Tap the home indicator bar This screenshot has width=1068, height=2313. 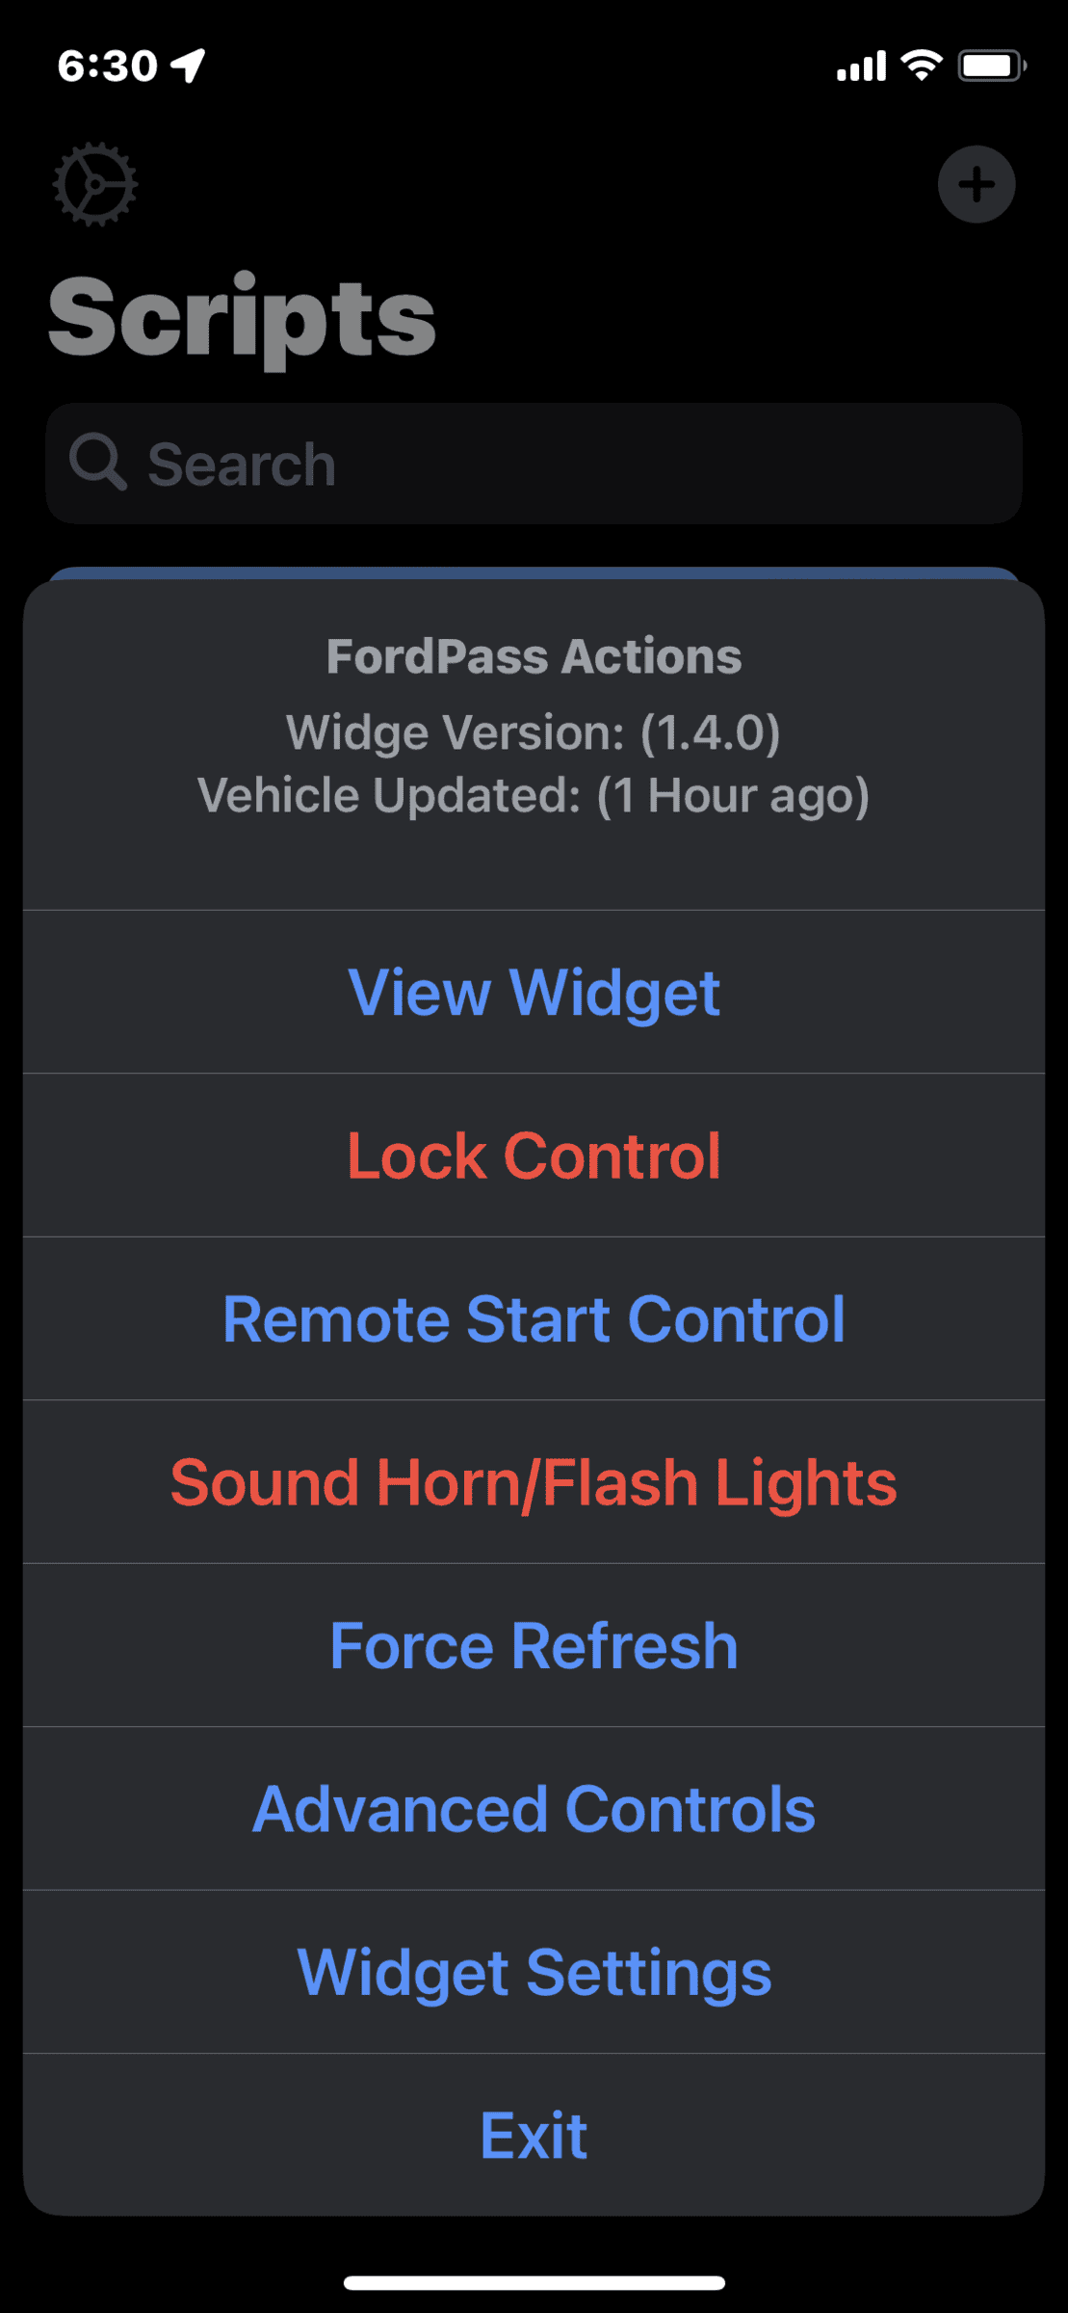[x=534, y=2282]
